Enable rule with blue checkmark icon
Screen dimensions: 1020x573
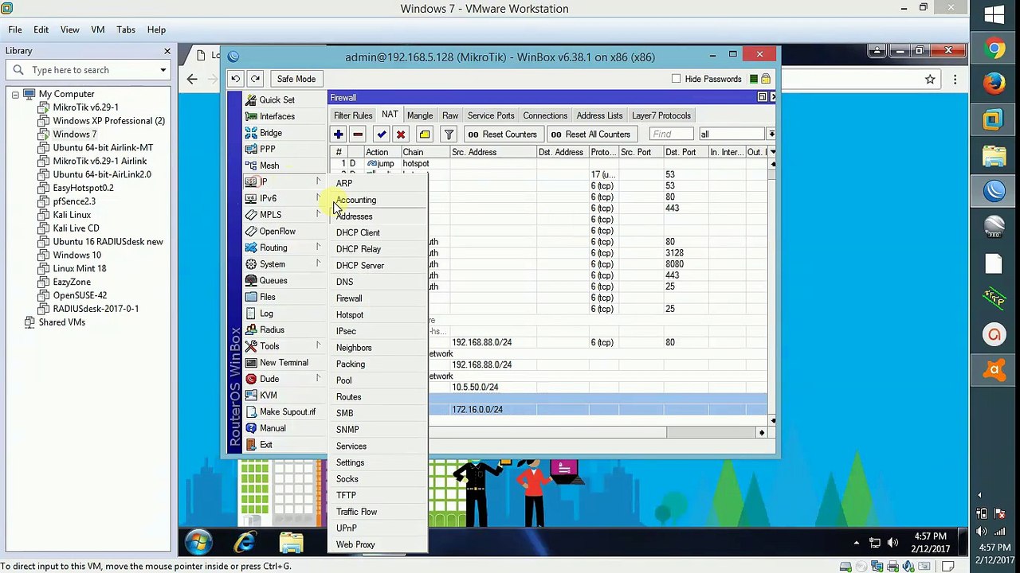pyautogui.click(x=382, y=134)
